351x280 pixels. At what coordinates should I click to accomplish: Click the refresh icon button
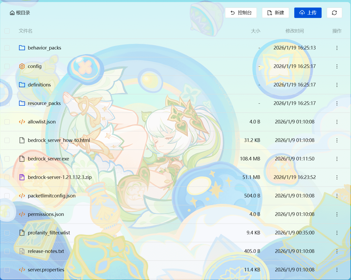(334, 13)
